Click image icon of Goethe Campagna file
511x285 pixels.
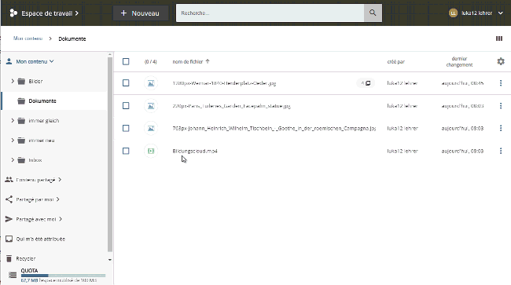click(151, 128)
